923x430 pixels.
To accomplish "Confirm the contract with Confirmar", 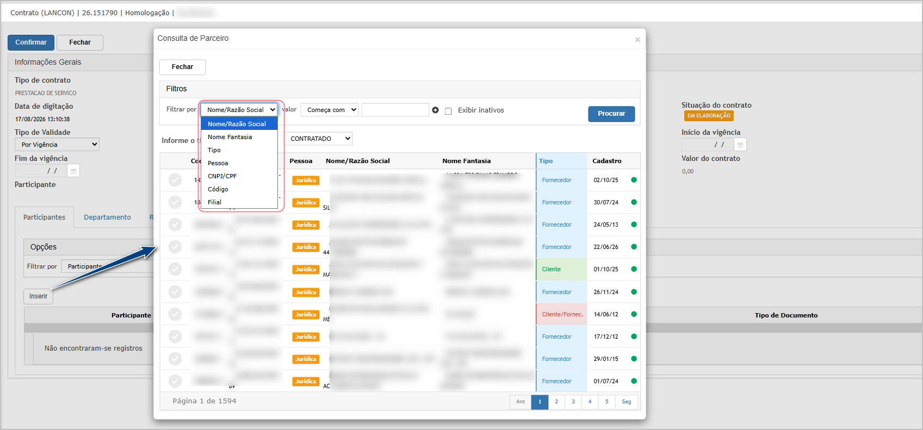I will tap(31, 42).
